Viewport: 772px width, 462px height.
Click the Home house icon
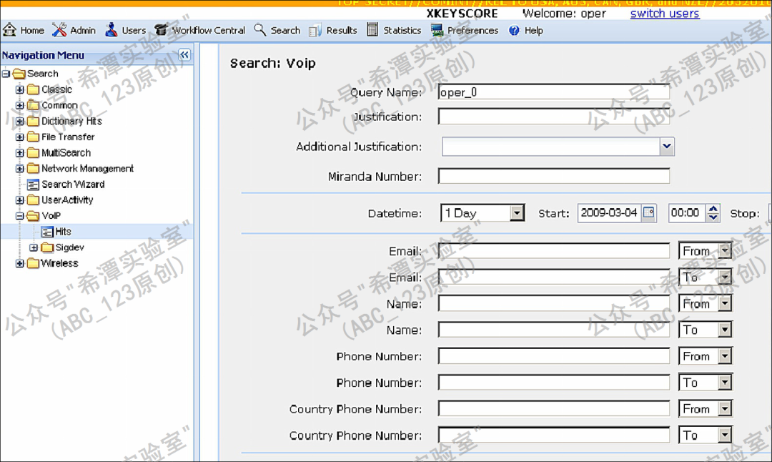9,30
